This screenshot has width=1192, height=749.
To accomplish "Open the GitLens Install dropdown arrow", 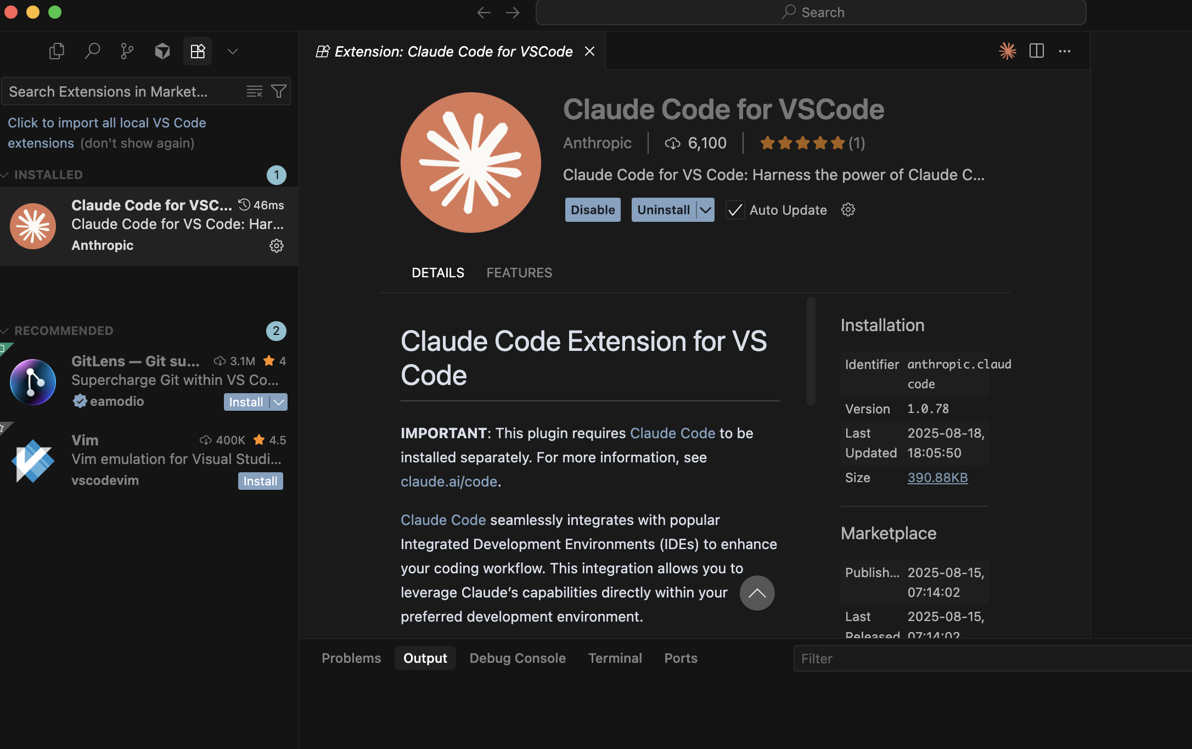I will (279, 402).
